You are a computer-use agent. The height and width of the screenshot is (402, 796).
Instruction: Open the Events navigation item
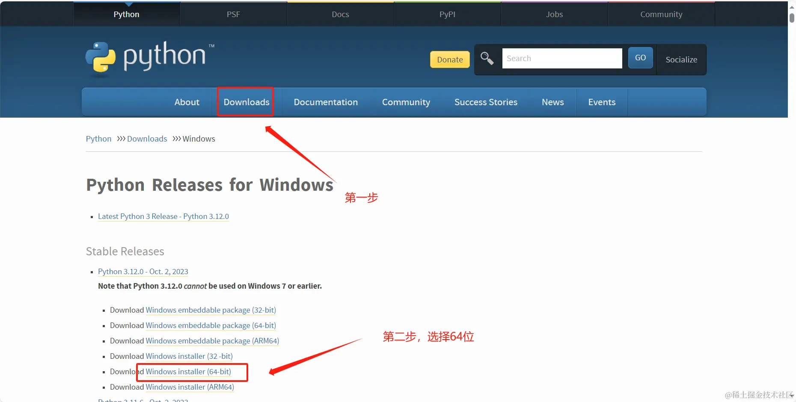click(x=602, y=102)
